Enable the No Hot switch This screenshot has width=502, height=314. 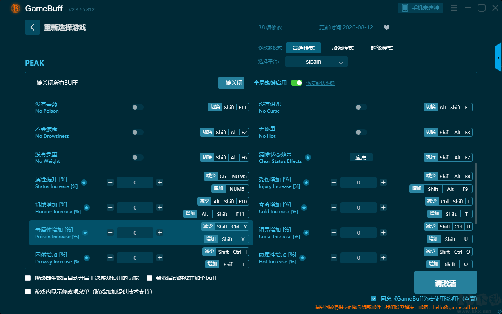pos(361,132)
